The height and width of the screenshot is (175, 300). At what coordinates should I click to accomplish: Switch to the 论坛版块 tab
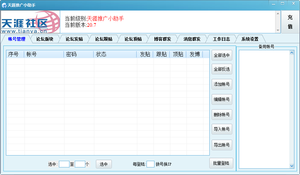point(45,39)
